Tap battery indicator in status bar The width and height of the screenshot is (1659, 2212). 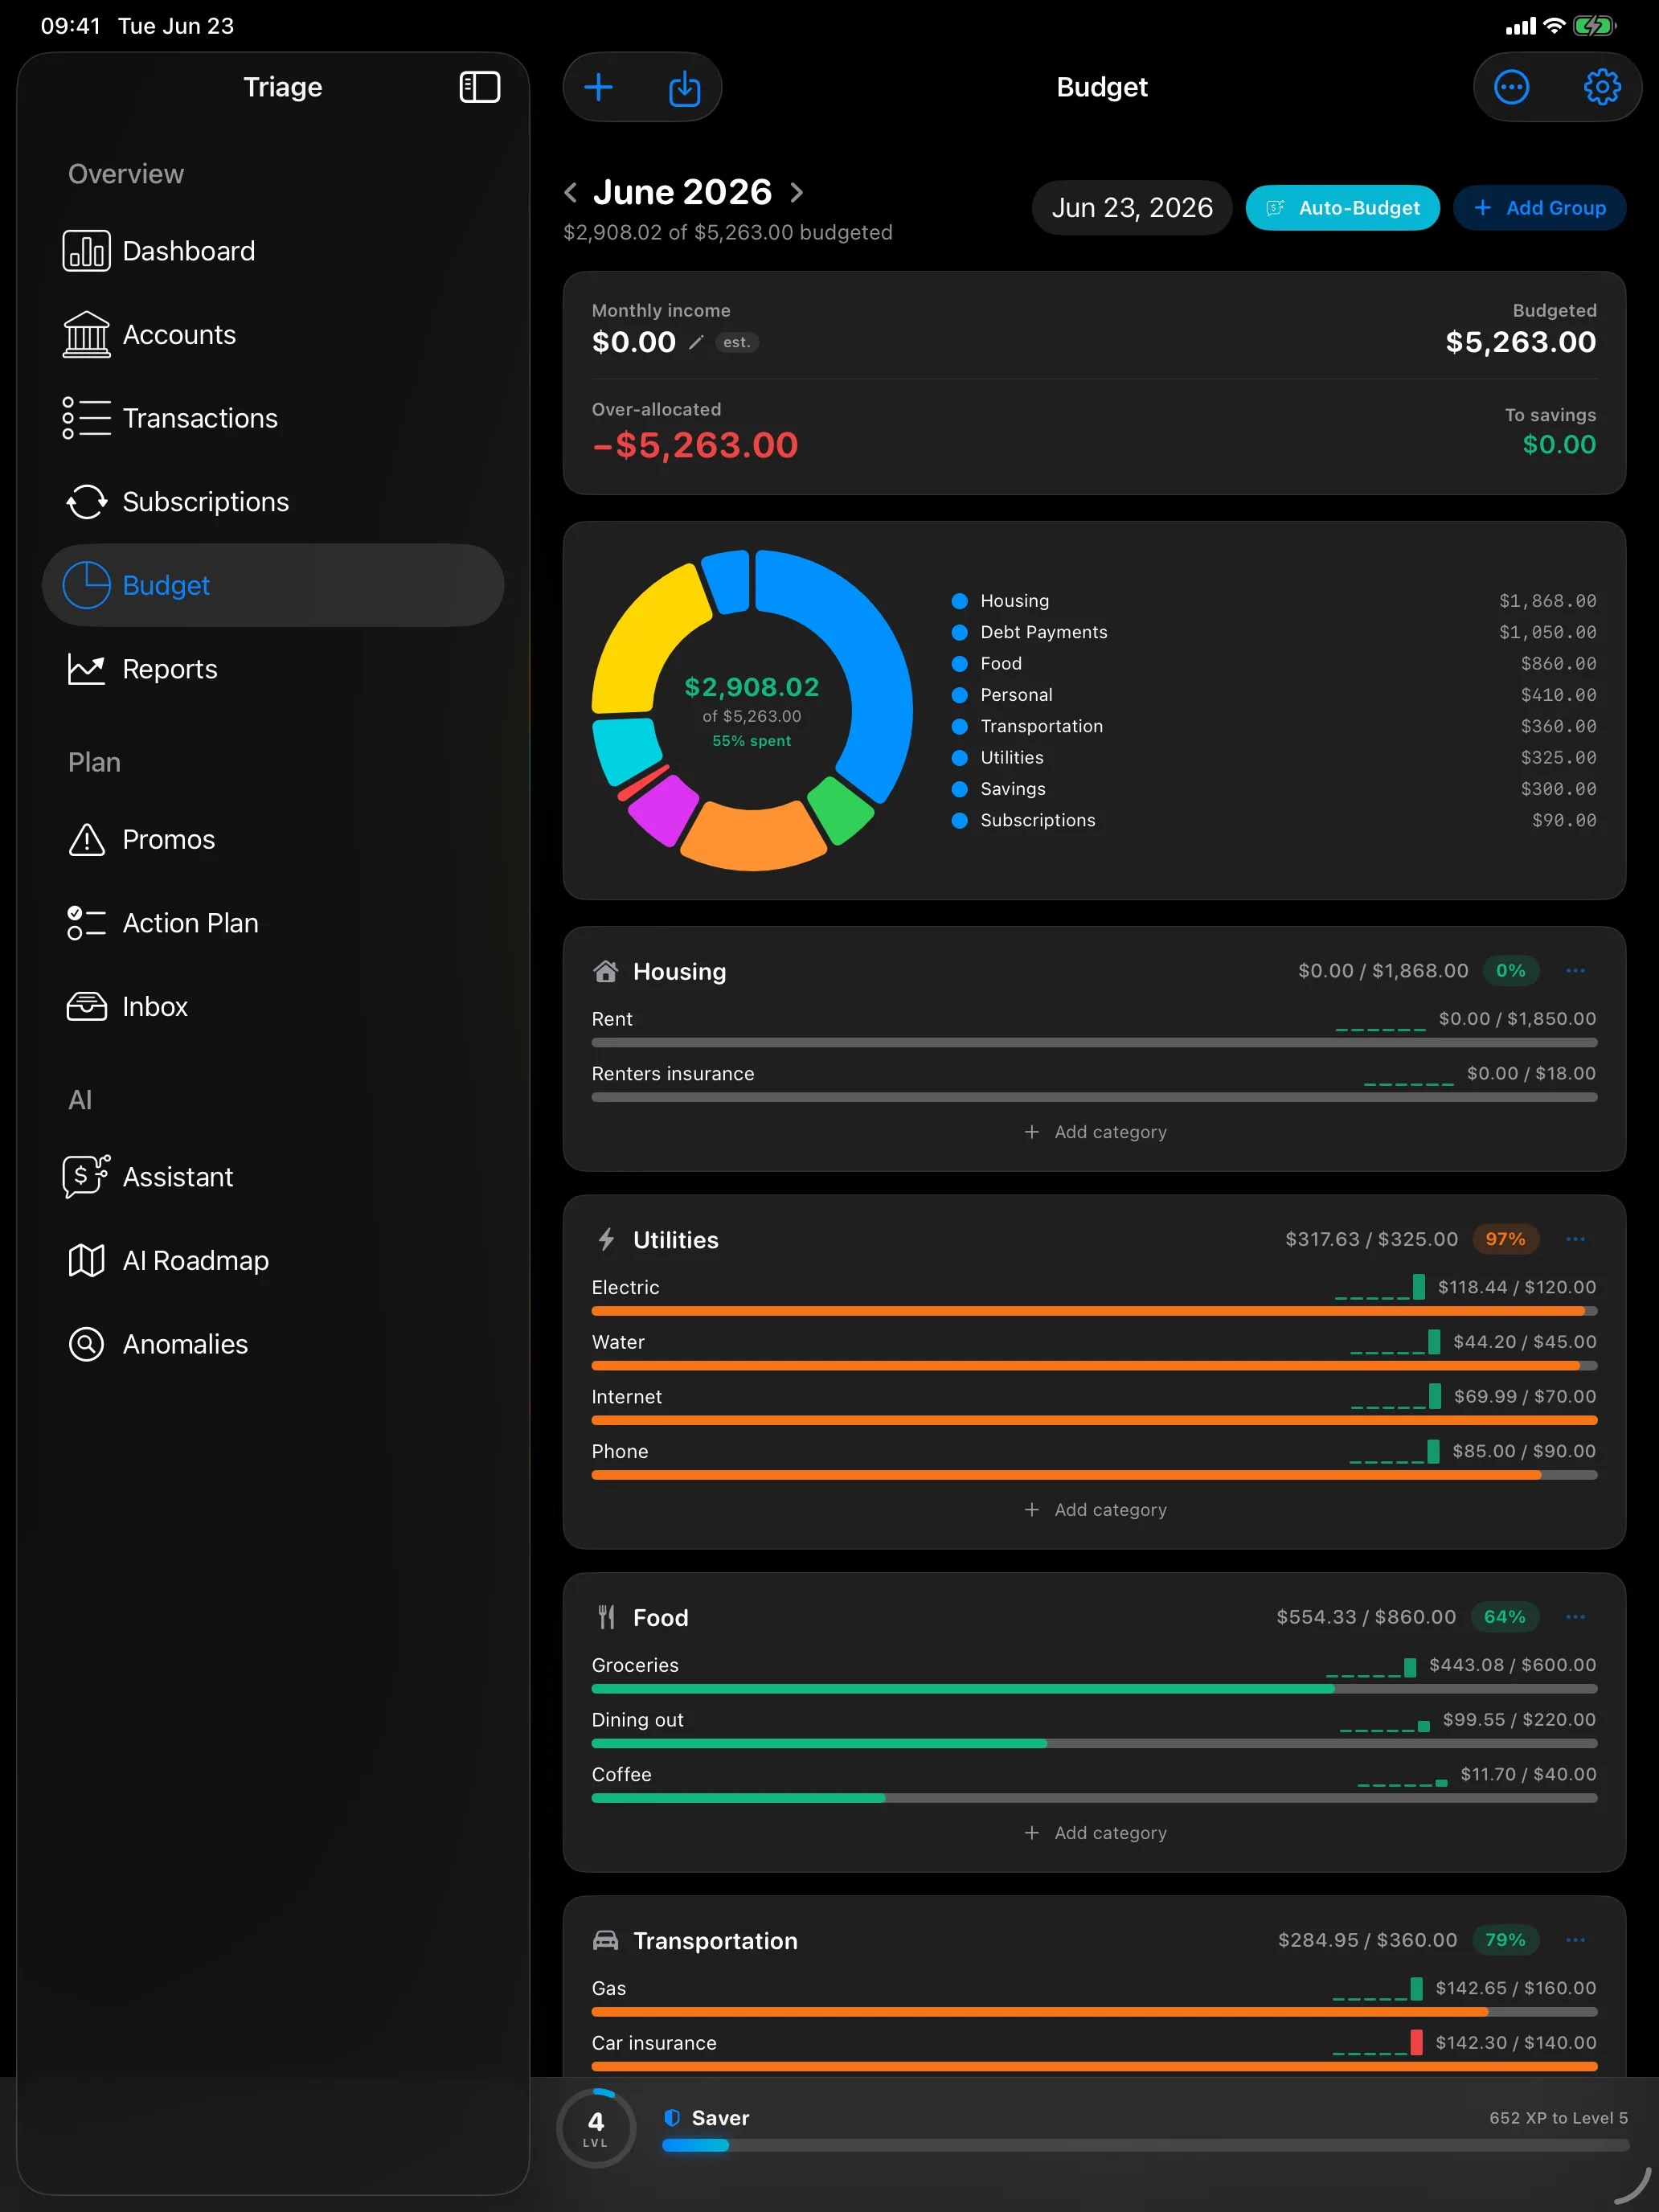[1593, 26]
